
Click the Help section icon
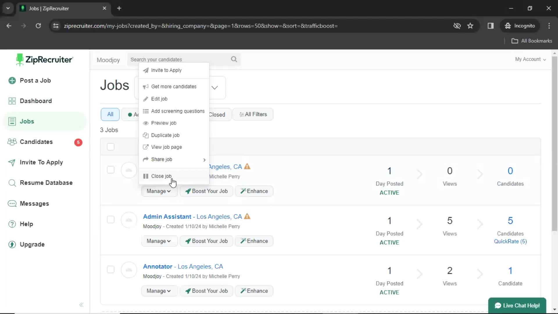[x=12, y=224]
